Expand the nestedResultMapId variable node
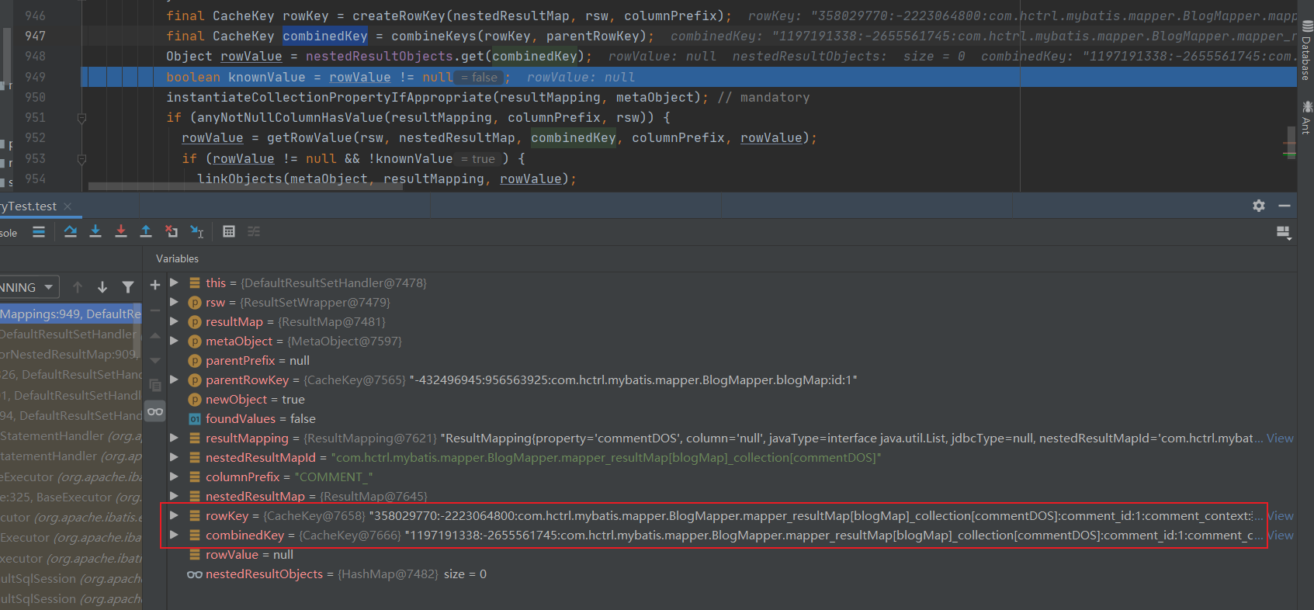The image size is (1314, 610). (174, 457)
